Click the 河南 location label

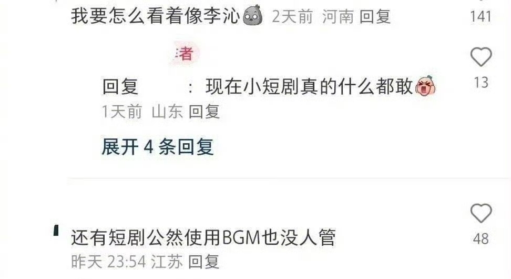click(x=338, y=16)
